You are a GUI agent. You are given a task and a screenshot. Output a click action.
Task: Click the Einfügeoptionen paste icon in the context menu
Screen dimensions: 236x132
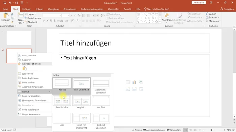point(24,68)
